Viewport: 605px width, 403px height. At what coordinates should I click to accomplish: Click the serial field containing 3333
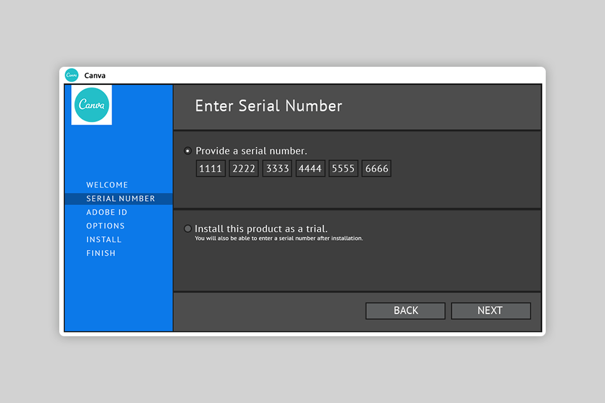click(x=277, y=169)
